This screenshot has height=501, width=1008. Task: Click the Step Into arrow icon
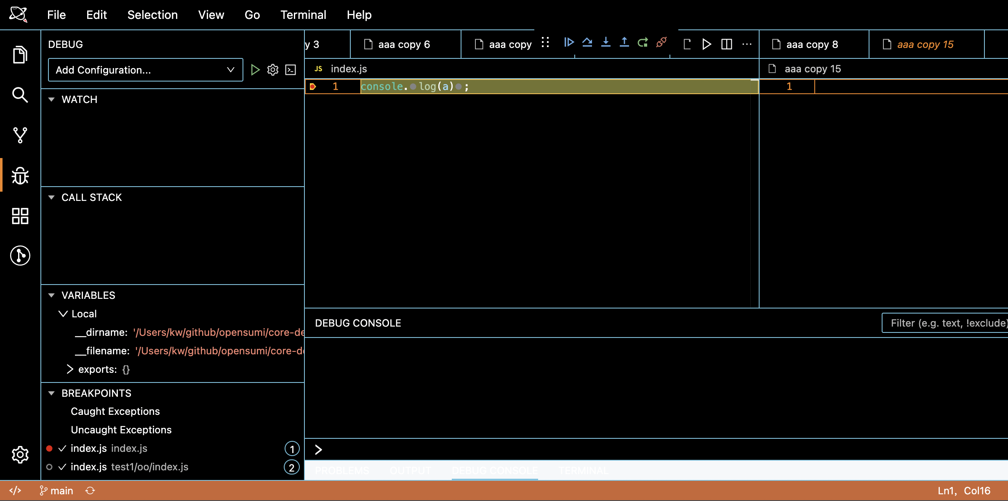tap(605, 42)
